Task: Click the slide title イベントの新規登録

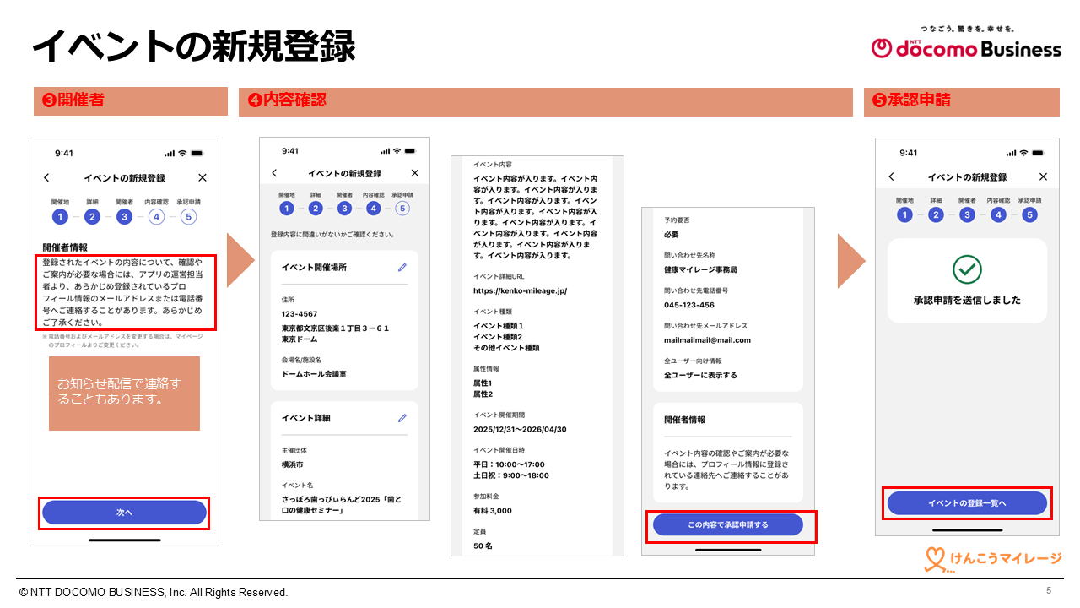Action: 193,46
